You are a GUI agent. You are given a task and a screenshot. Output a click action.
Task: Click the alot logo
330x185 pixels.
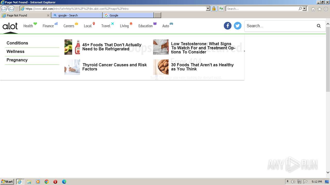10,26
